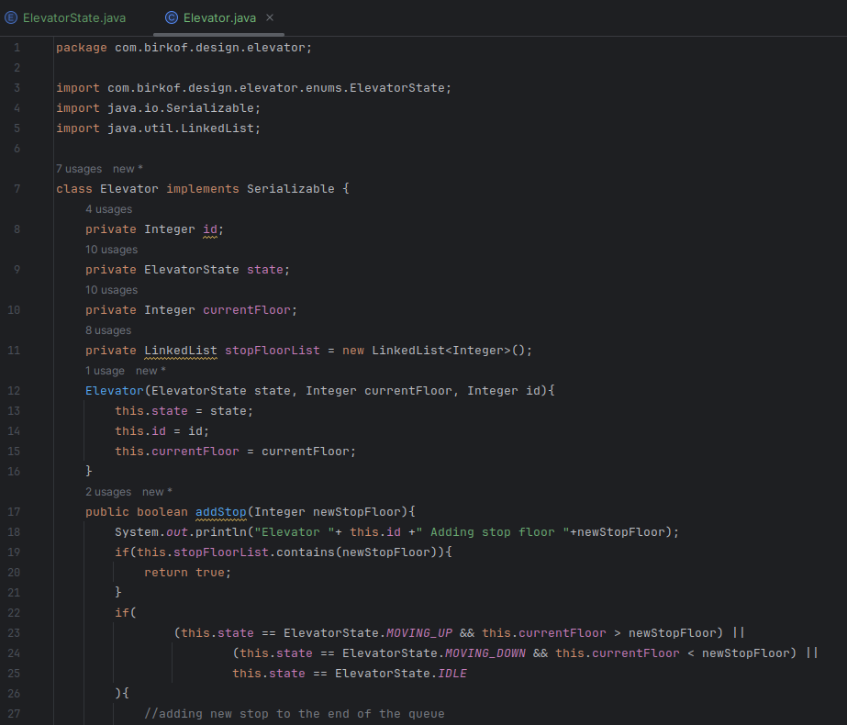Open '2 usages' hint above addStop method
The image size is (847, 725).
[108, 492]
